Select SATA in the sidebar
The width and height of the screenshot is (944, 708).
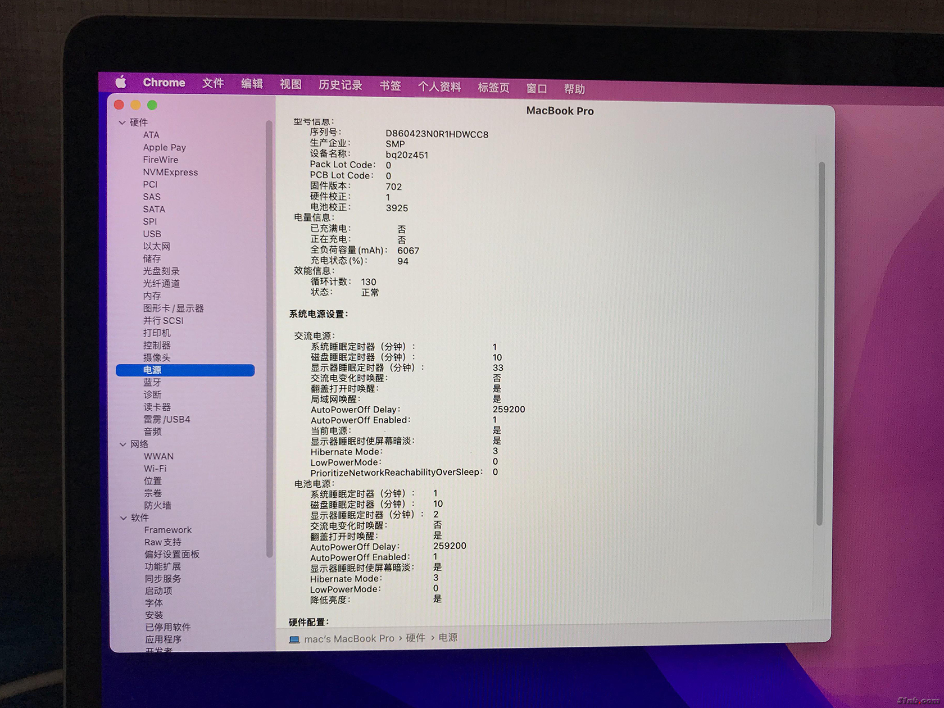click(x=154, y=209)
